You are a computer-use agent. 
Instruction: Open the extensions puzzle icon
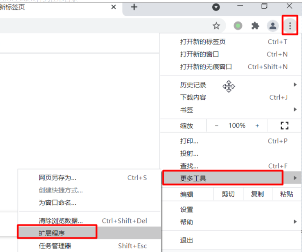[255, 26]
